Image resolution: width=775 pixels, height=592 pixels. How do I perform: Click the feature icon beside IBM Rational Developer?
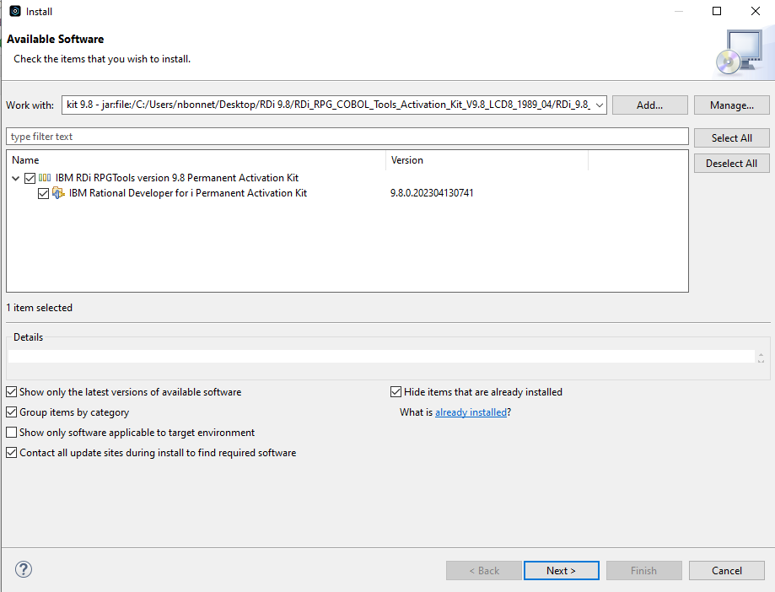58,193
